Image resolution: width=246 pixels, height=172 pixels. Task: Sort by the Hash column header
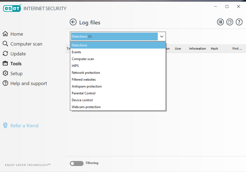214,49
